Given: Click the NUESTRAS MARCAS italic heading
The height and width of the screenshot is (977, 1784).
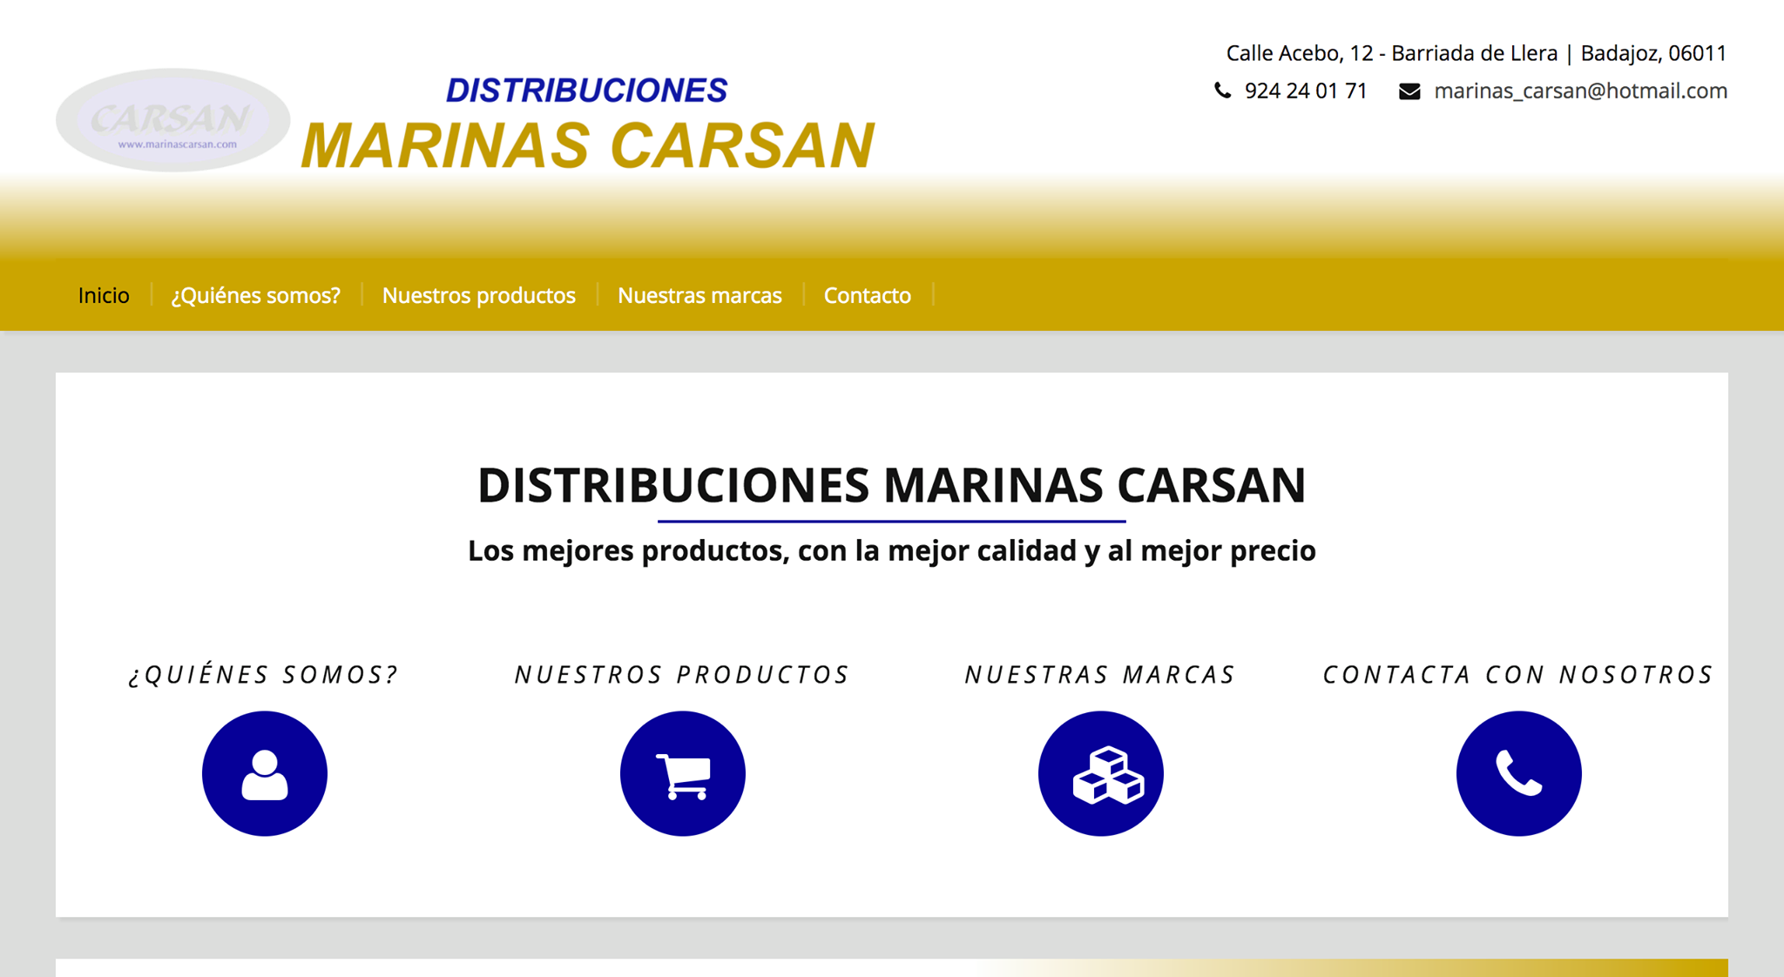Looking at the screenshot, I should [x=1100, y=675].
